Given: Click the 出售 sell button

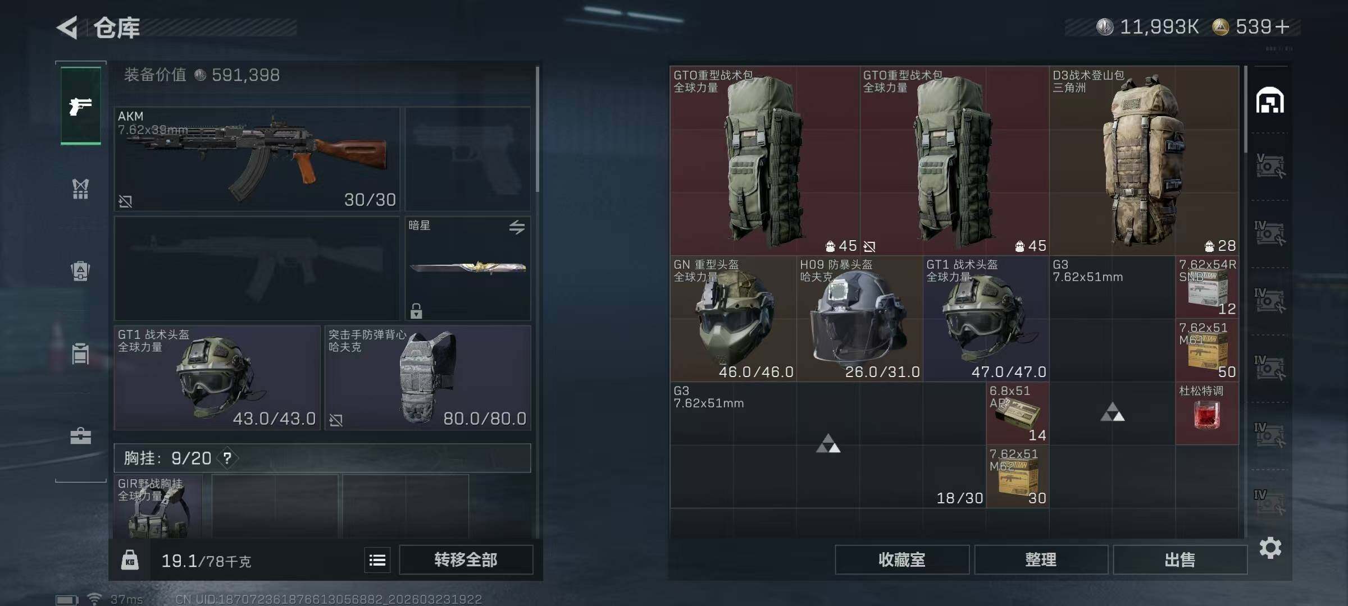Looking at the screenshot, I should point(1180,559).
